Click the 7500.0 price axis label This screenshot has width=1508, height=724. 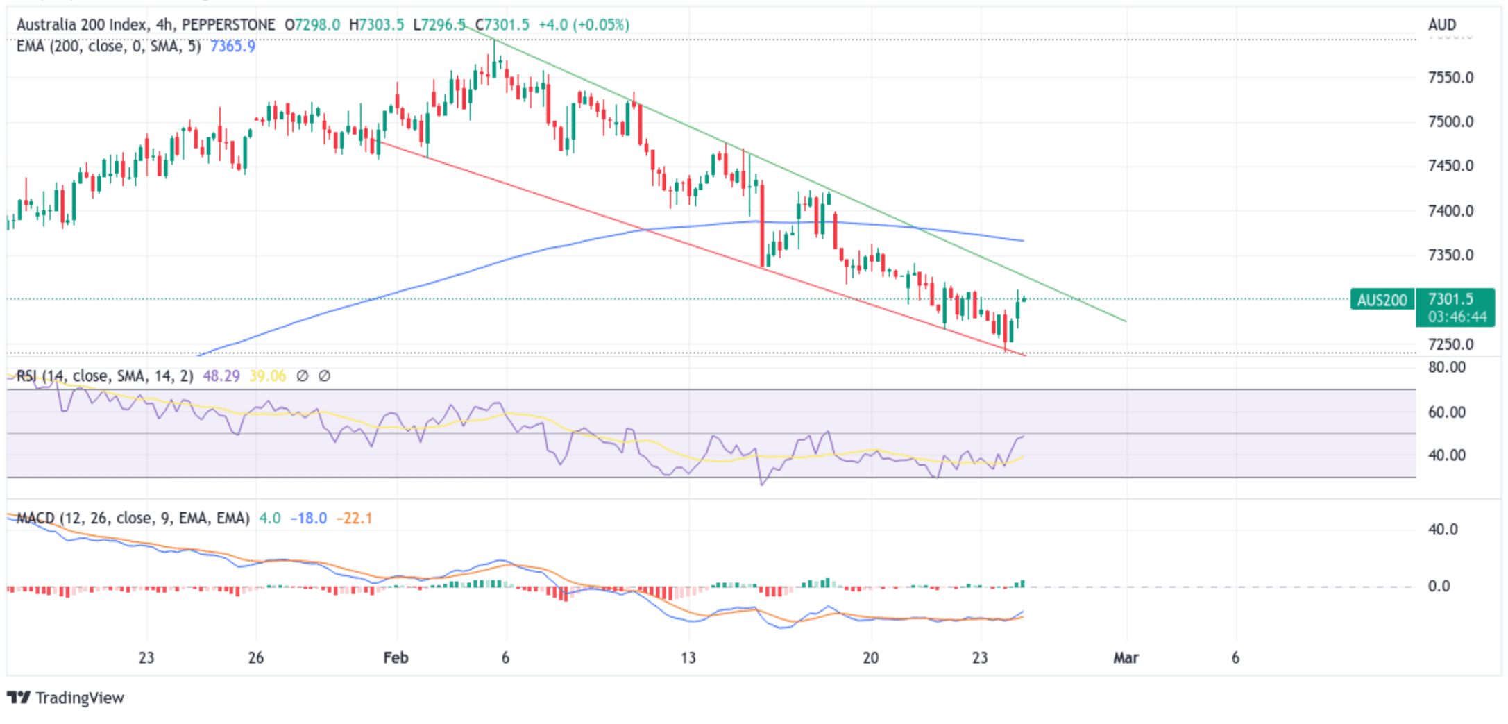coord(1450,122)
